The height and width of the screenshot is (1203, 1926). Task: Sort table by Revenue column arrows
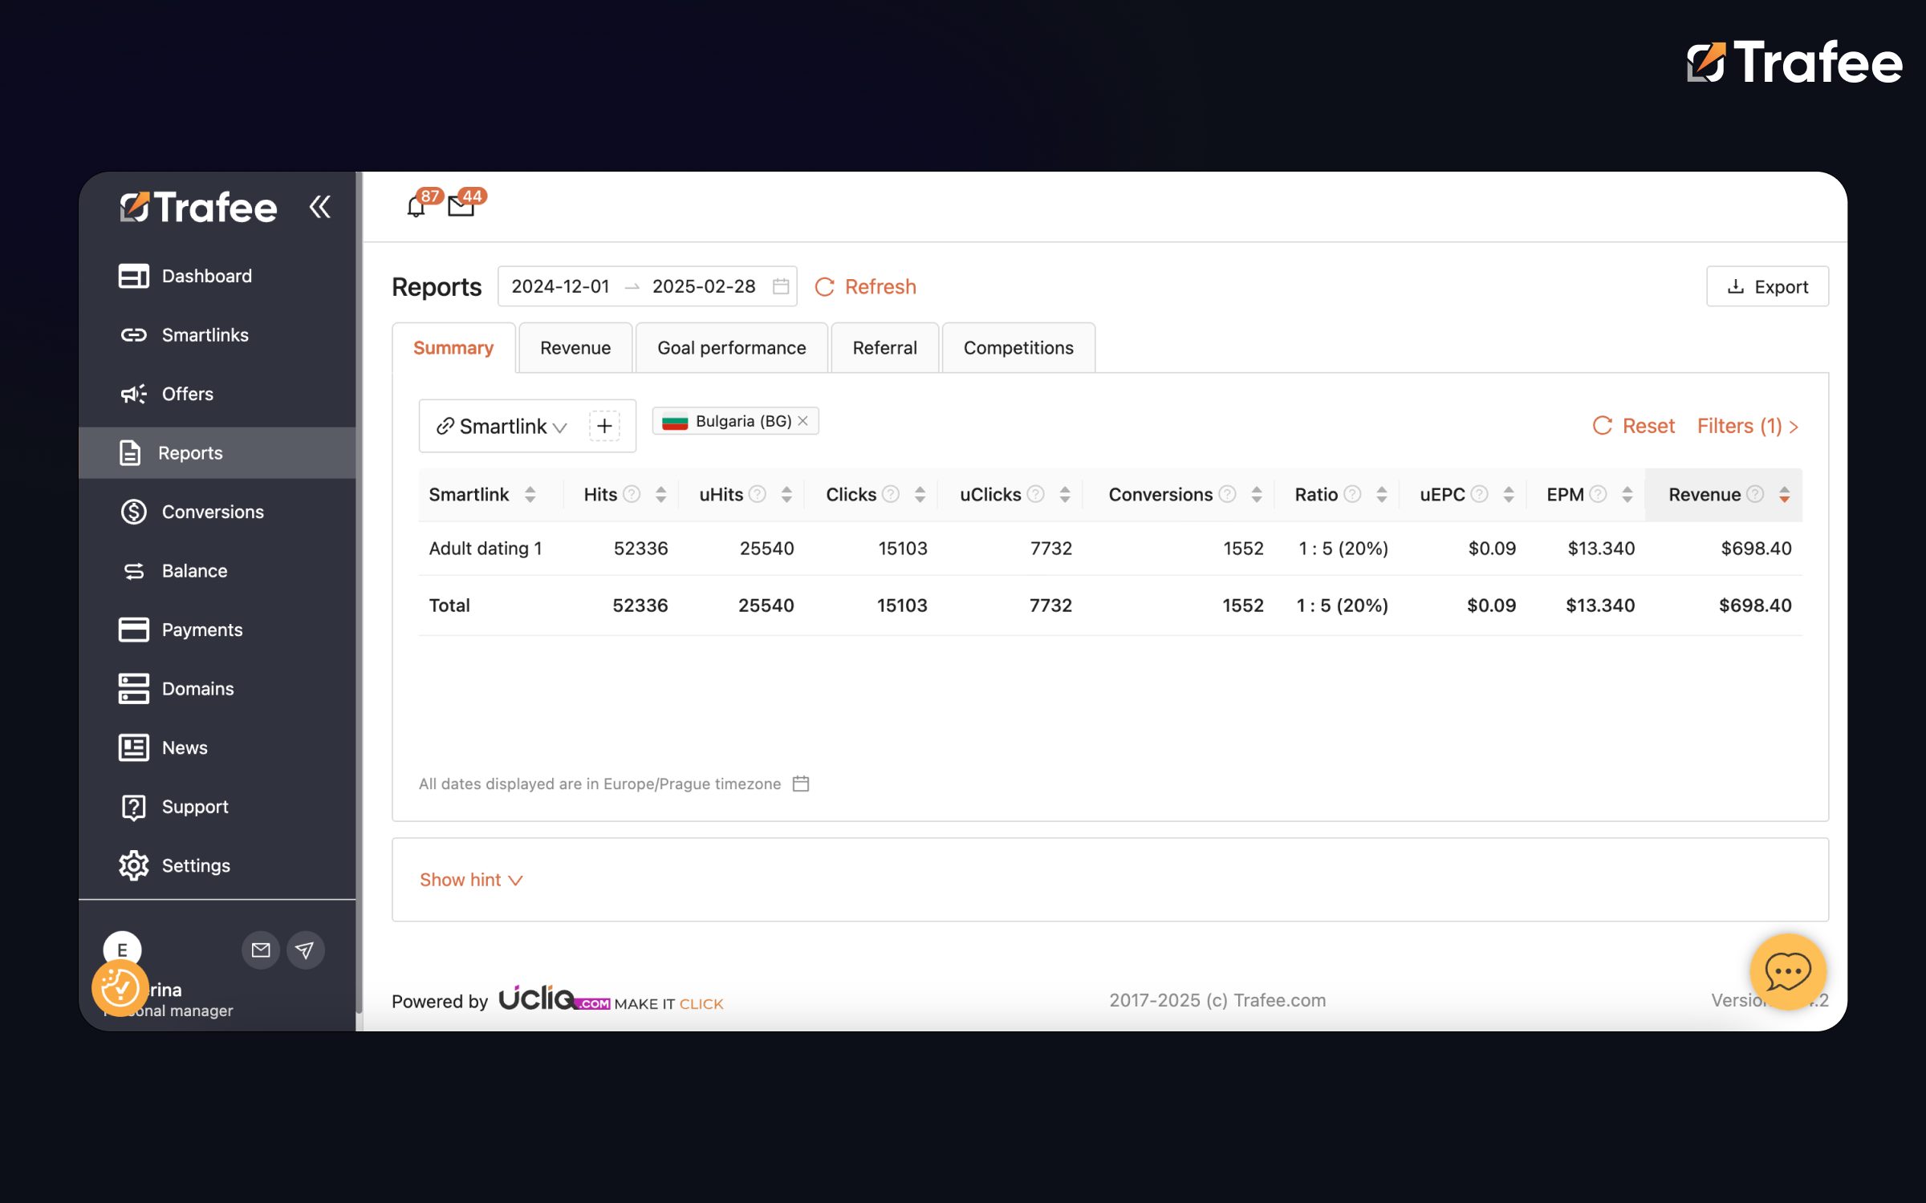click(x=1784, y=495)
